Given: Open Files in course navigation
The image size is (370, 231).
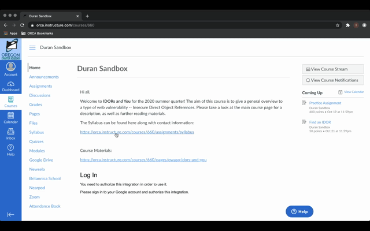Looking at the screenshot, I should [34, 123].
